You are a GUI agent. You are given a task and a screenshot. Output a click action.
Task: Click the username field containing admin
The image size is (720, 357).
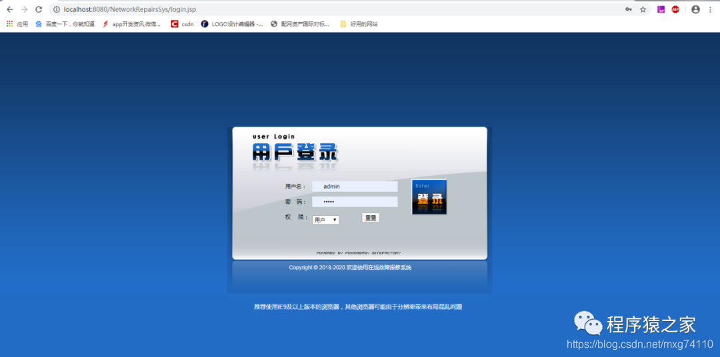[x=355, y=186]
